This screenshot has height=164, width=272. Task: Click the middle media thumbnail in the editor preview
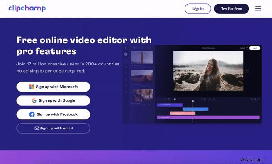point(142,76)
